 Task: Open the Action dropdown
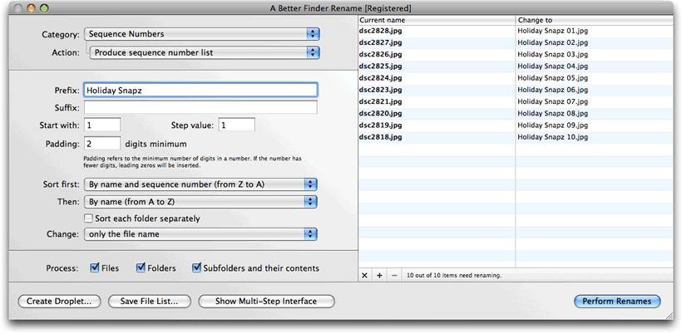coord(205,52)
